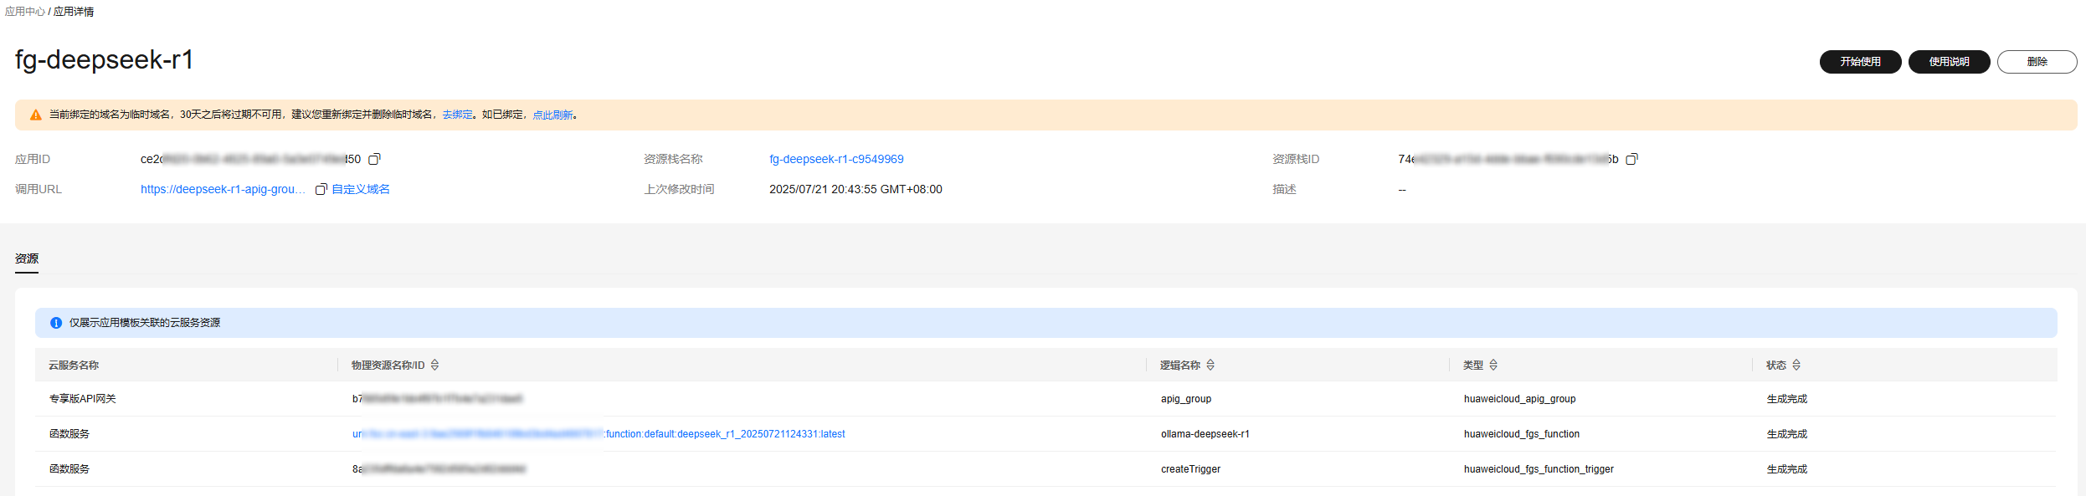
Task: Open the deepseek_r1 function URN link
Action: [x=599, y=434]
